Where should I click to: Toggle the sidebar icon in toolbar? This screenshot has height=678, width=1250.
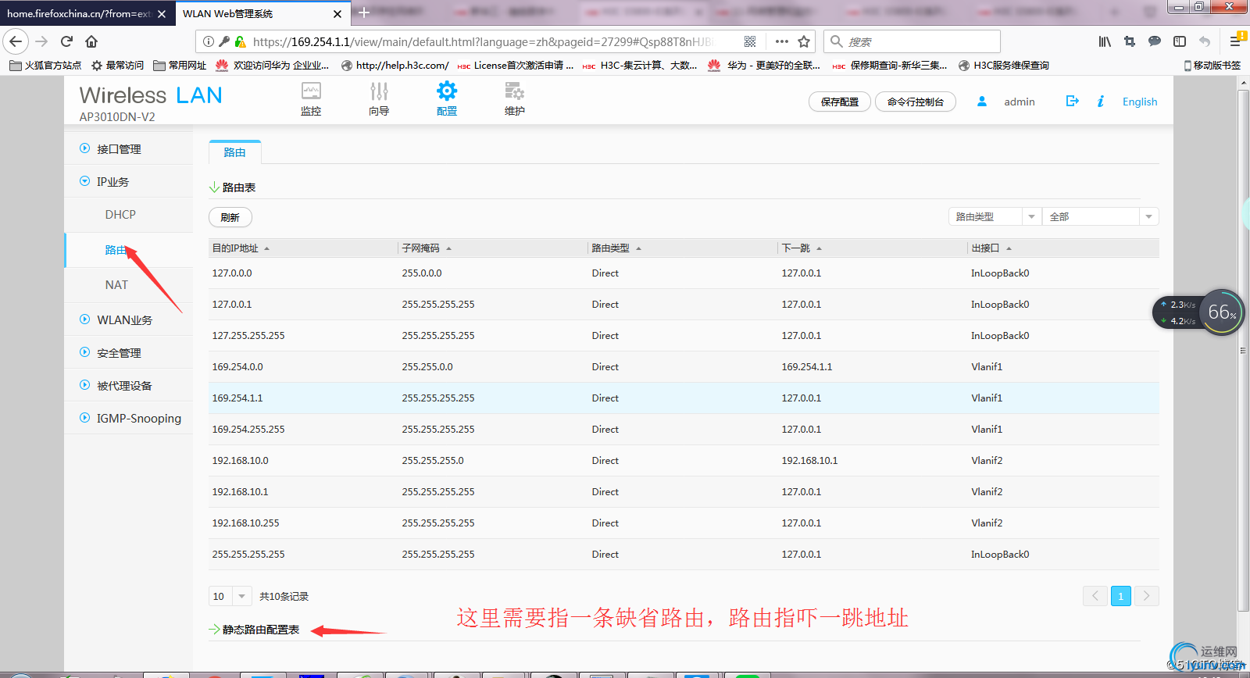point(1180,41)
